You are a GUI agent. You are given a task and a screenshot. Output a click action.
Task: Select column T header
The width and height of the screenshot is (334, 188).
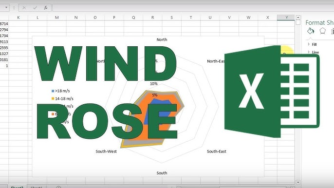[191, 18]
